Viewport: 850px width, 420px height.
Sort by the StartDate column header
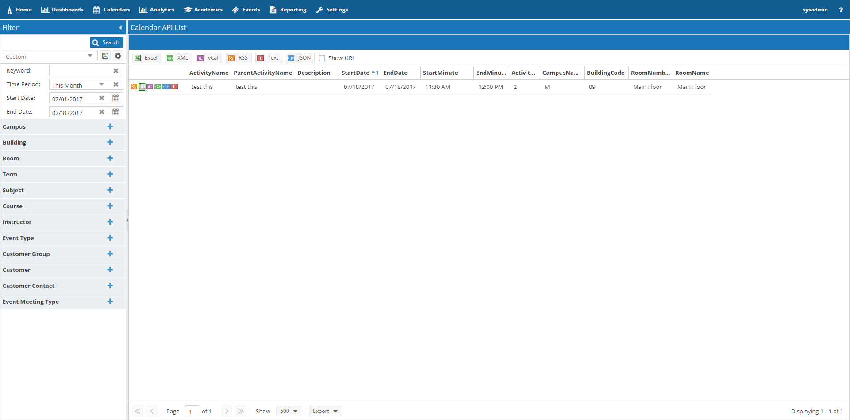point(360,73)
